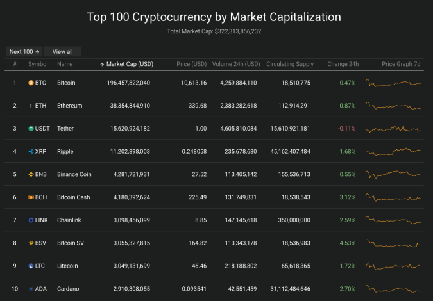Open Bitcoin's 7-day price graph

(393, 83)
